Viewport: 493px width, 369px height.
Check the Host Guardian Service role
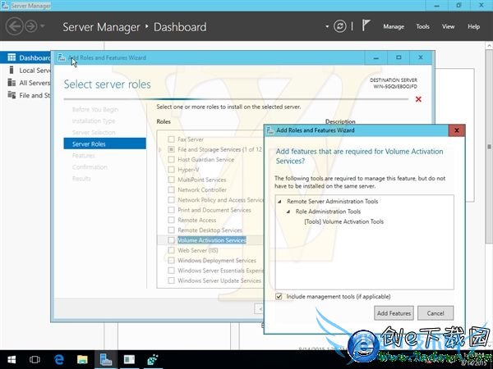[x=171, y=159]
